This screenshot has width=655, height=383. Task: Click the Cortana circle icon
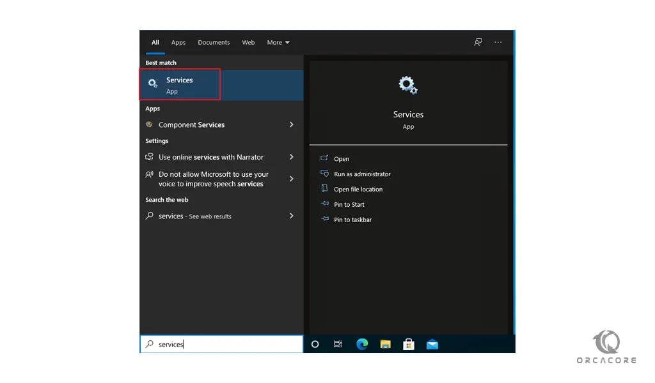[315, 344]
